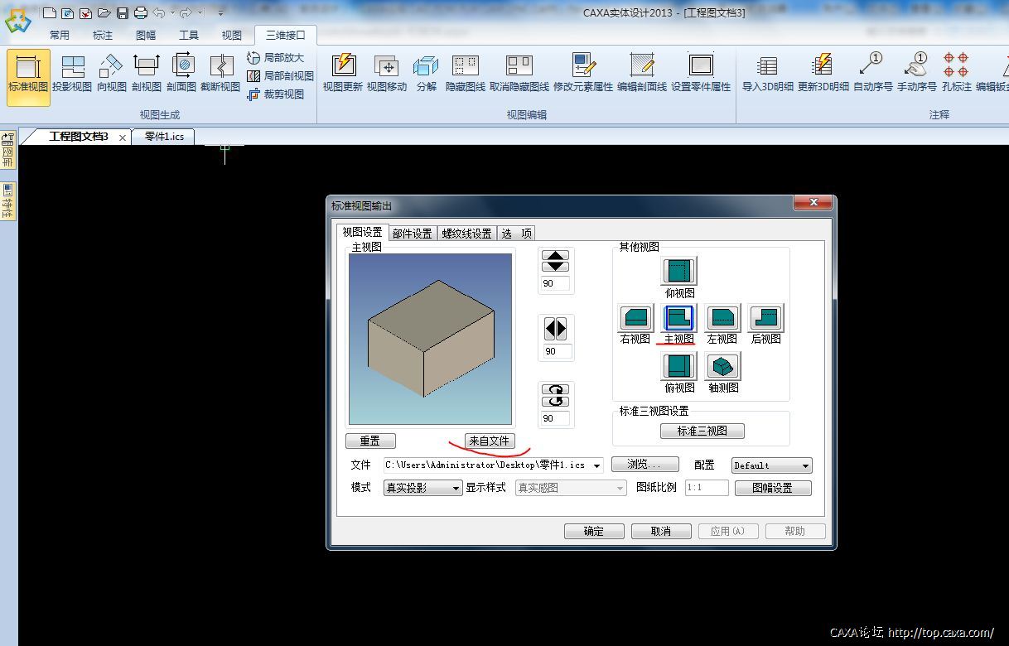This screenshot has width=1009, height=646.
Task: Click the 标准三视图 button
Action: pyautogui.click(x=702, y=431)
